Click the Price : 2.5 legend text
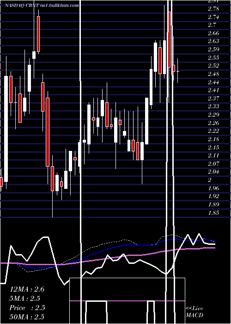Viewport: 231px width, 324px height. click(x=27, y=308)
